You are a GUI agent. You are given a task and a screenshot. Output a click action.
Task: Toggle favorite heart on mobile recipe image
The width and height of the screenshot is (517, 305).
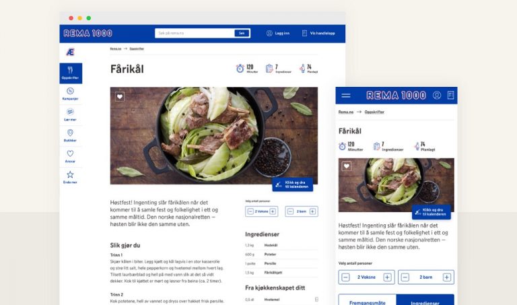coord(347,166)
